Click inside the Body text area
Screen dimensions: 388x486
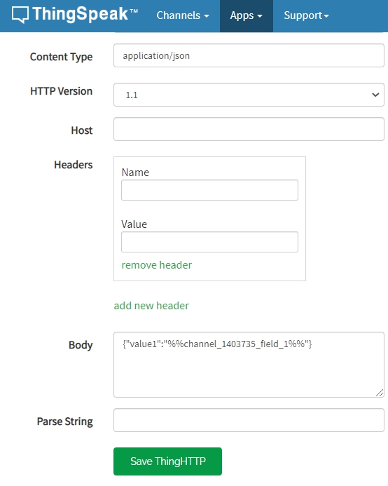[x=249, y=365]
